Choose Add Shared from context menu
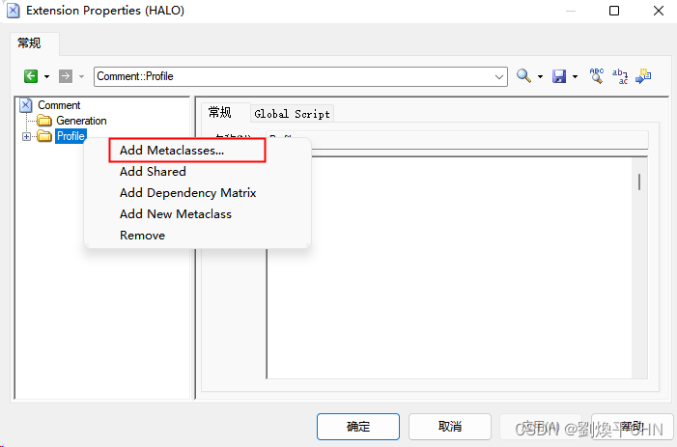The image size is (677, 447). click(x=153, y=172)
